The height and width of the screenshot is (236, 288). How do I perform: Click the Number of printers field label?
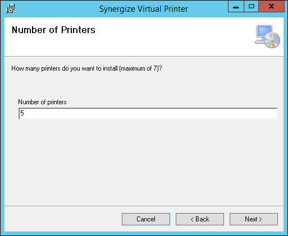tap(42, 102)
